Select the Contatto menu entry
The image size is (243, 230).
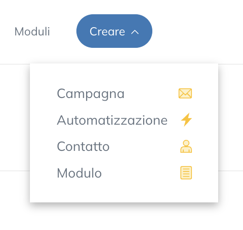(124, 147)
